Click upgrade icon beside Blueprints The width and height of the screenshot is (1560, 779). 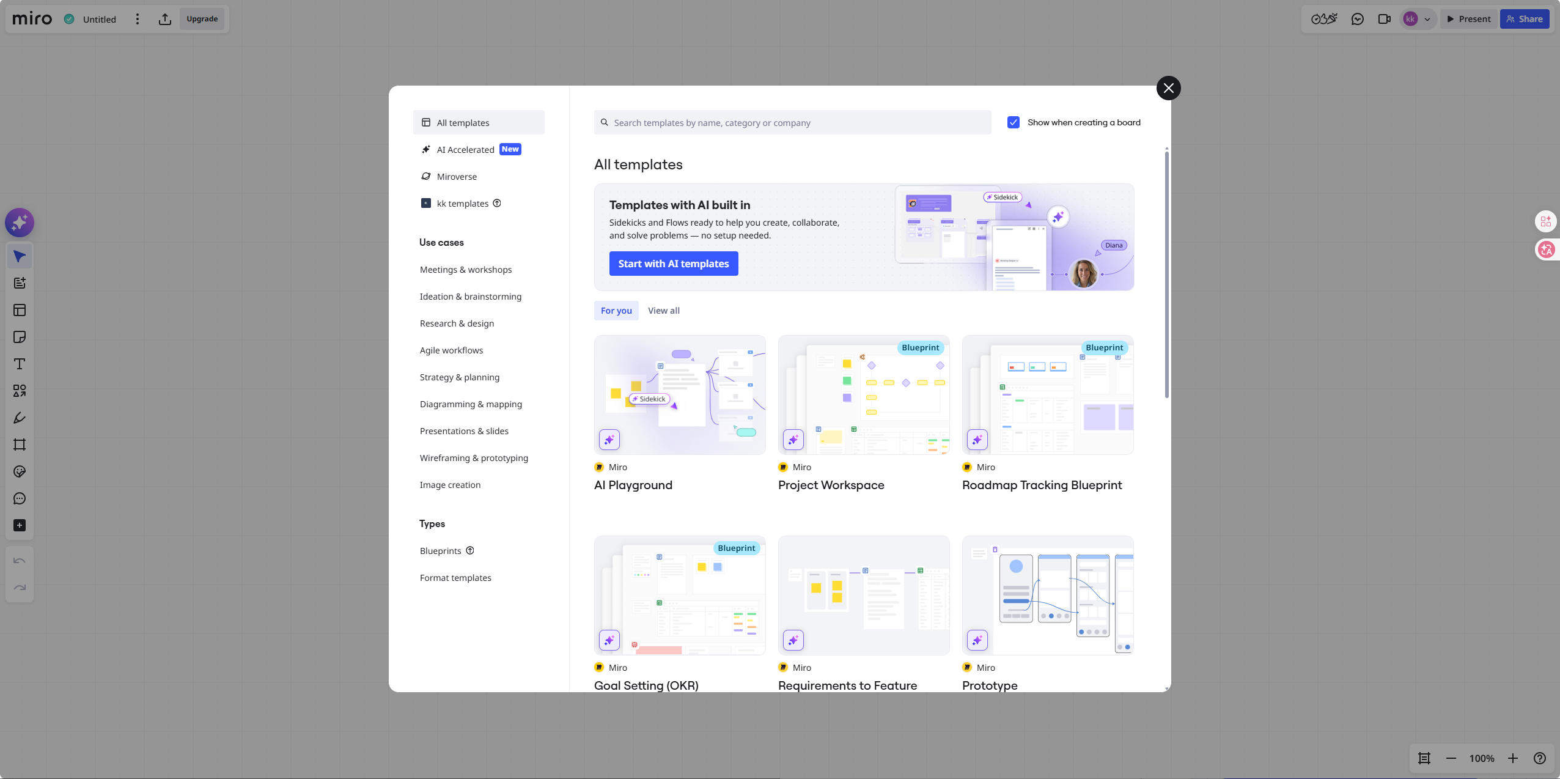point(470,550)
